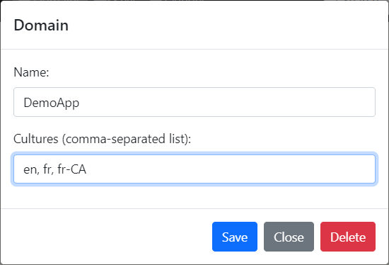The width and height of the screenshot is (389, 265).
Task: Focus the Cultures input field
Action: point(194,169)
